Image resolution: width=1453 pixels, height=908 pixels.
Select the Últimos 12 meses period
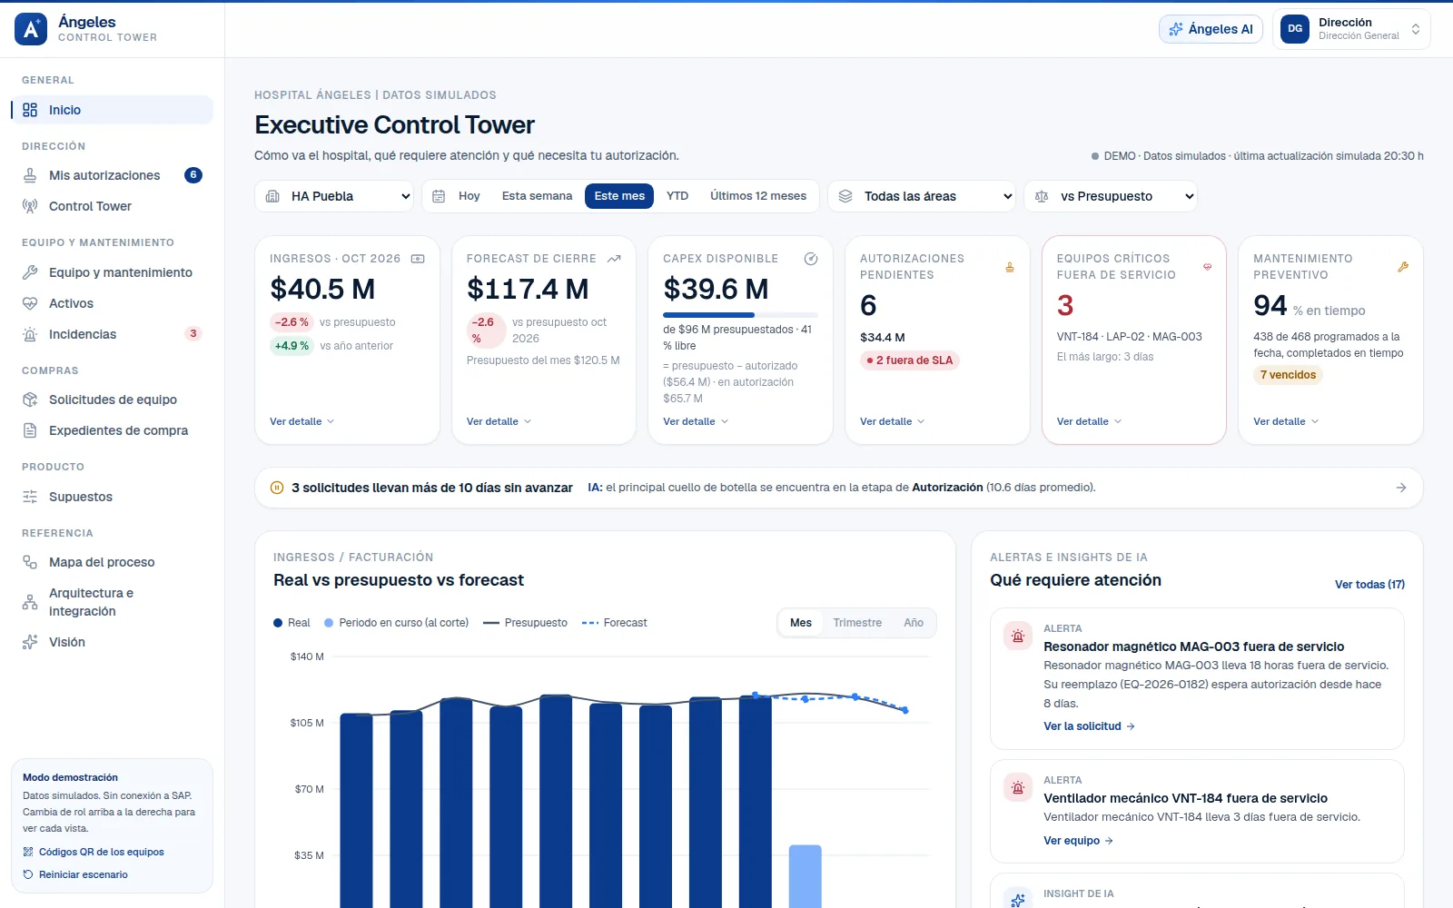pos(758,196)
